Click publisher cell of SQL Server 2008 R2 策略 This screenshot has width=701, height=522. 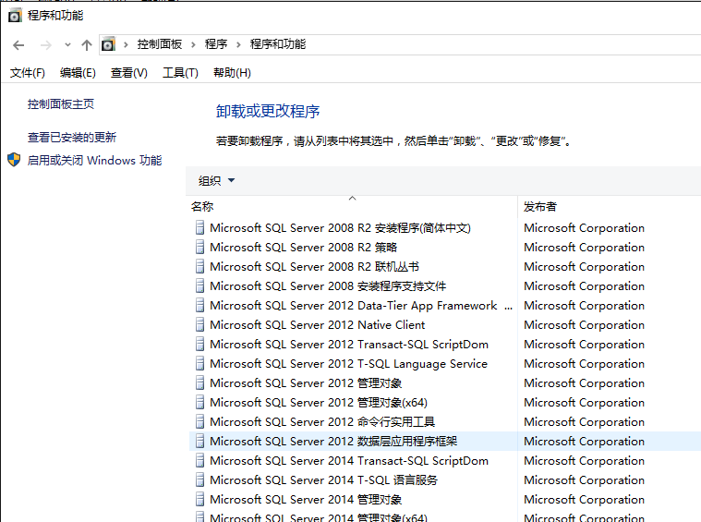[x=585, y=248]
